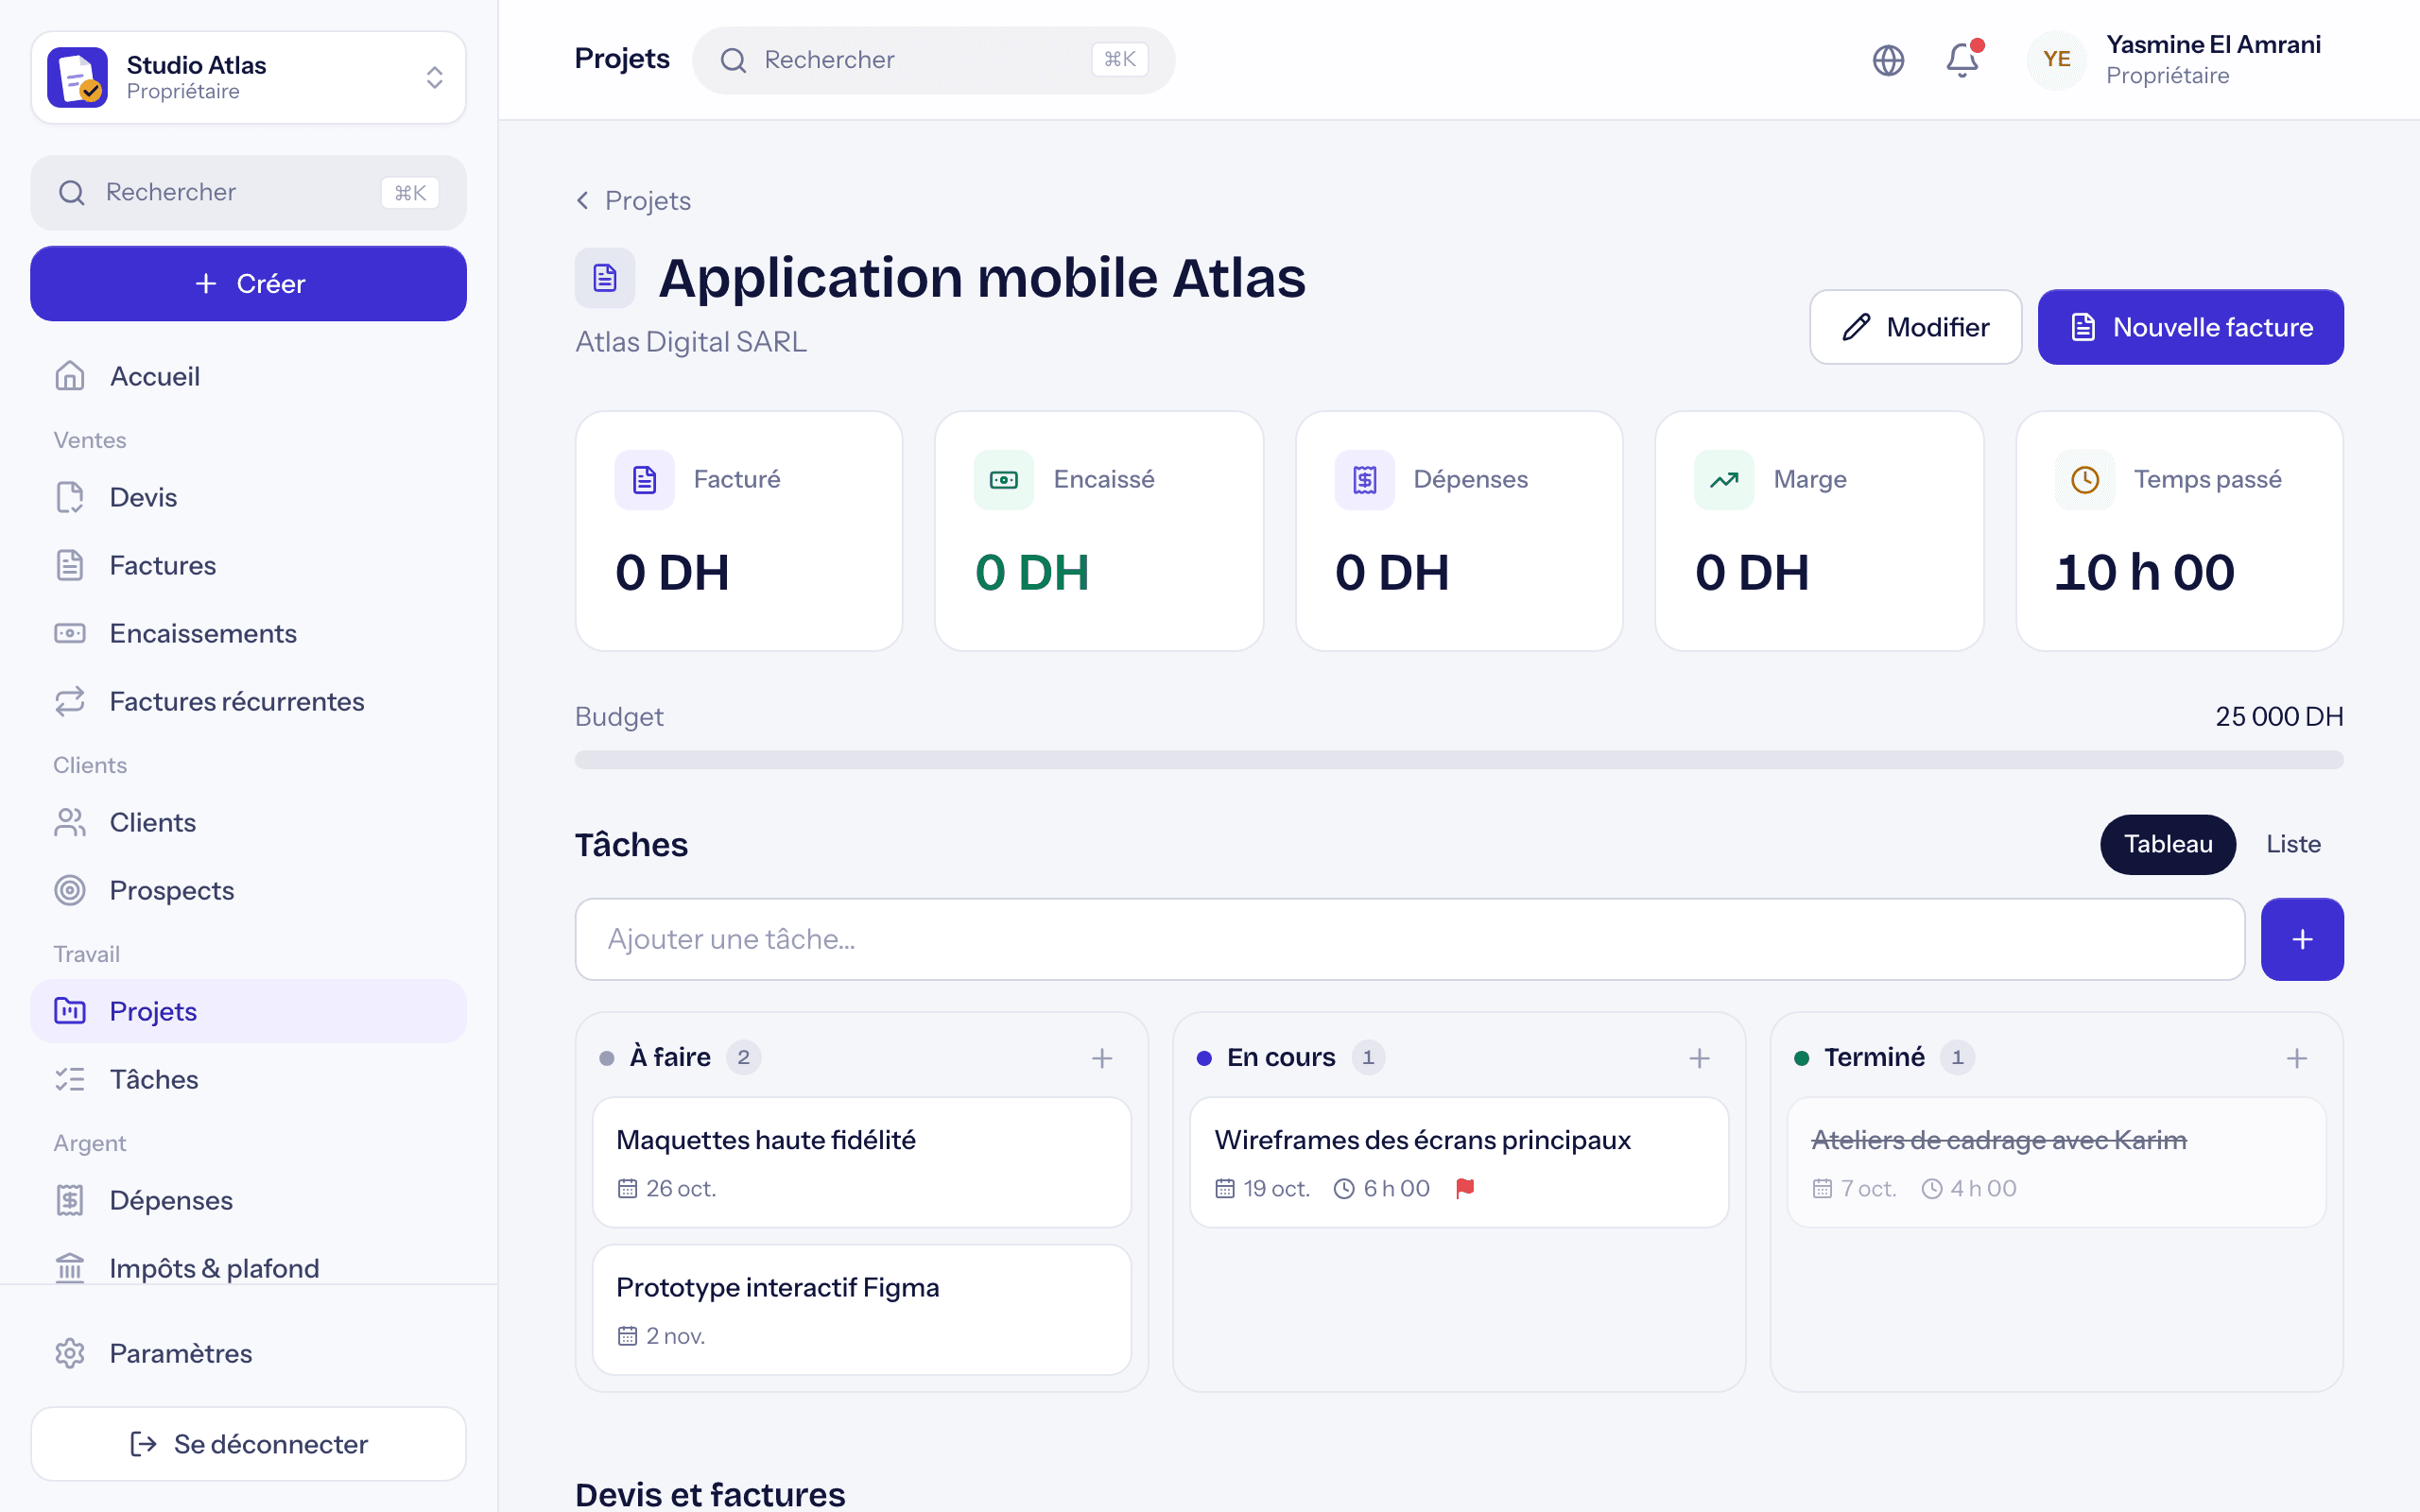Click the project document icon beside the title
This screenshot has width=2420, height=1512.
[x=604, y=277]
